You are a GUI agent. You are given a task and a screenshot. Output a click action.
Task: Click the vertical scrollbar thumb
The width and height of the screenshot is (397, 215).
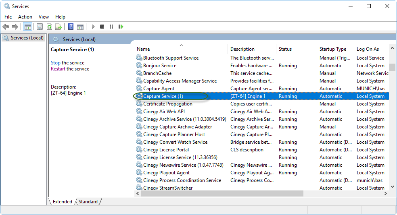pyautogui.click(x=392, y=67)
